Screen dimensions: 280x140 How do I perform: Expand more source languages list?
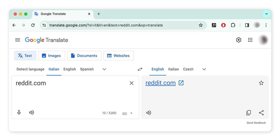click(104, 69)
